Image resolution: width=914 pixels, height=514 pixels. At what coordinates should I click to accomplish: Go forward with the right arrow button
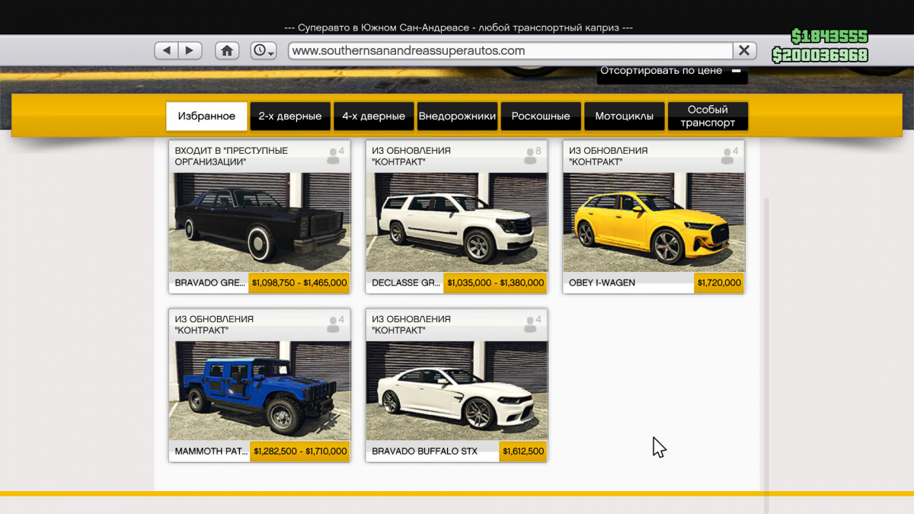(190, 50)
